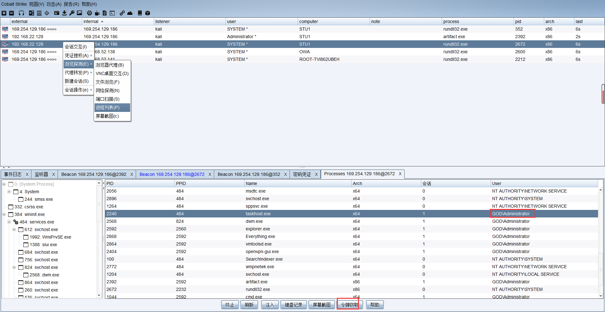This screenshot has width=605, height=312.
Task: Open help via the book icon
Action: click(140, 13)
